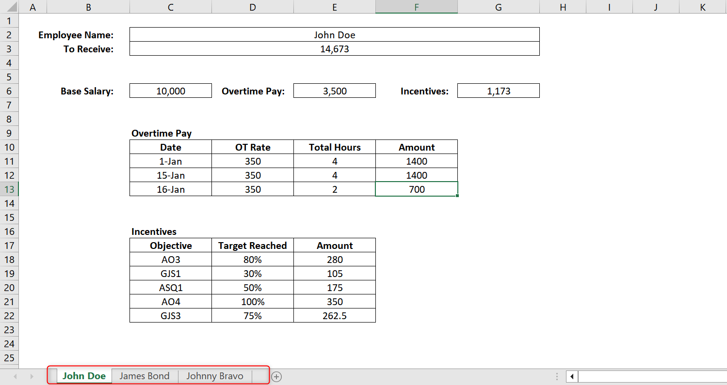727x385 pixels.
Task: Select the John Doe sheet tab
Action: click(84, 376)
